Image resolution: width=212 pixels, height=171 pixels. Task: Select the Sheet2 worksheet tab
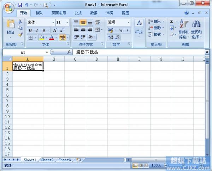[47, 160]
